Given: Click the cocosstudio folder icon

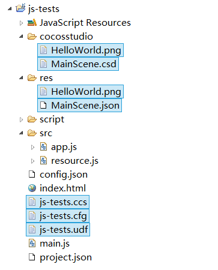Looking at the screenshot, I should pos(32,37).
